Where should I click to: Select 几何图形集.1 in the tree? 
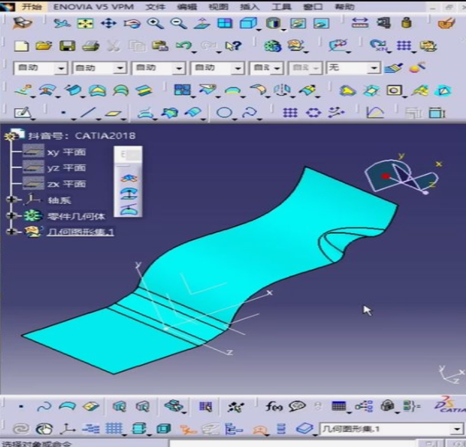pos(80,232)
